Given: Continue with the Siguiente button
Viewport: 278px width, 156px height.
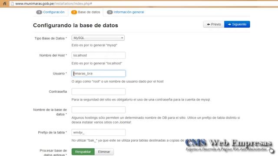Looking at the screenshot, I should point(237,24).
